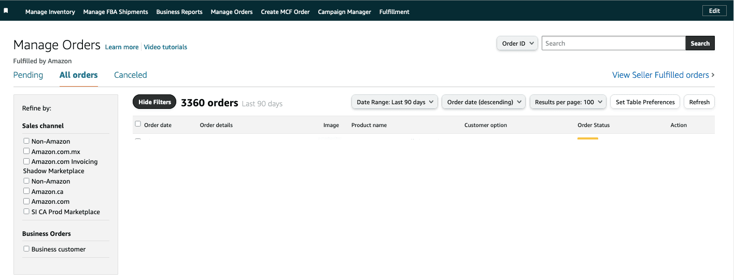Check SI CA Prod Marketplace checkbox

point(26,212)
